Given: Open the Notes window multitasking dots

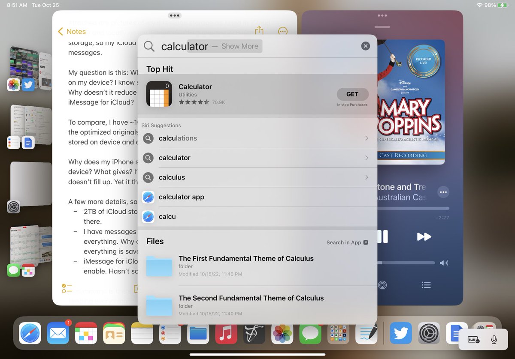Looking at the screenshot, I should click(175, 15).
